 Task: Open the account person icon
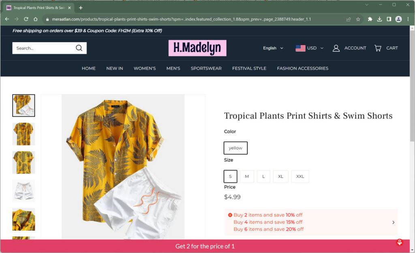(336, 48)
